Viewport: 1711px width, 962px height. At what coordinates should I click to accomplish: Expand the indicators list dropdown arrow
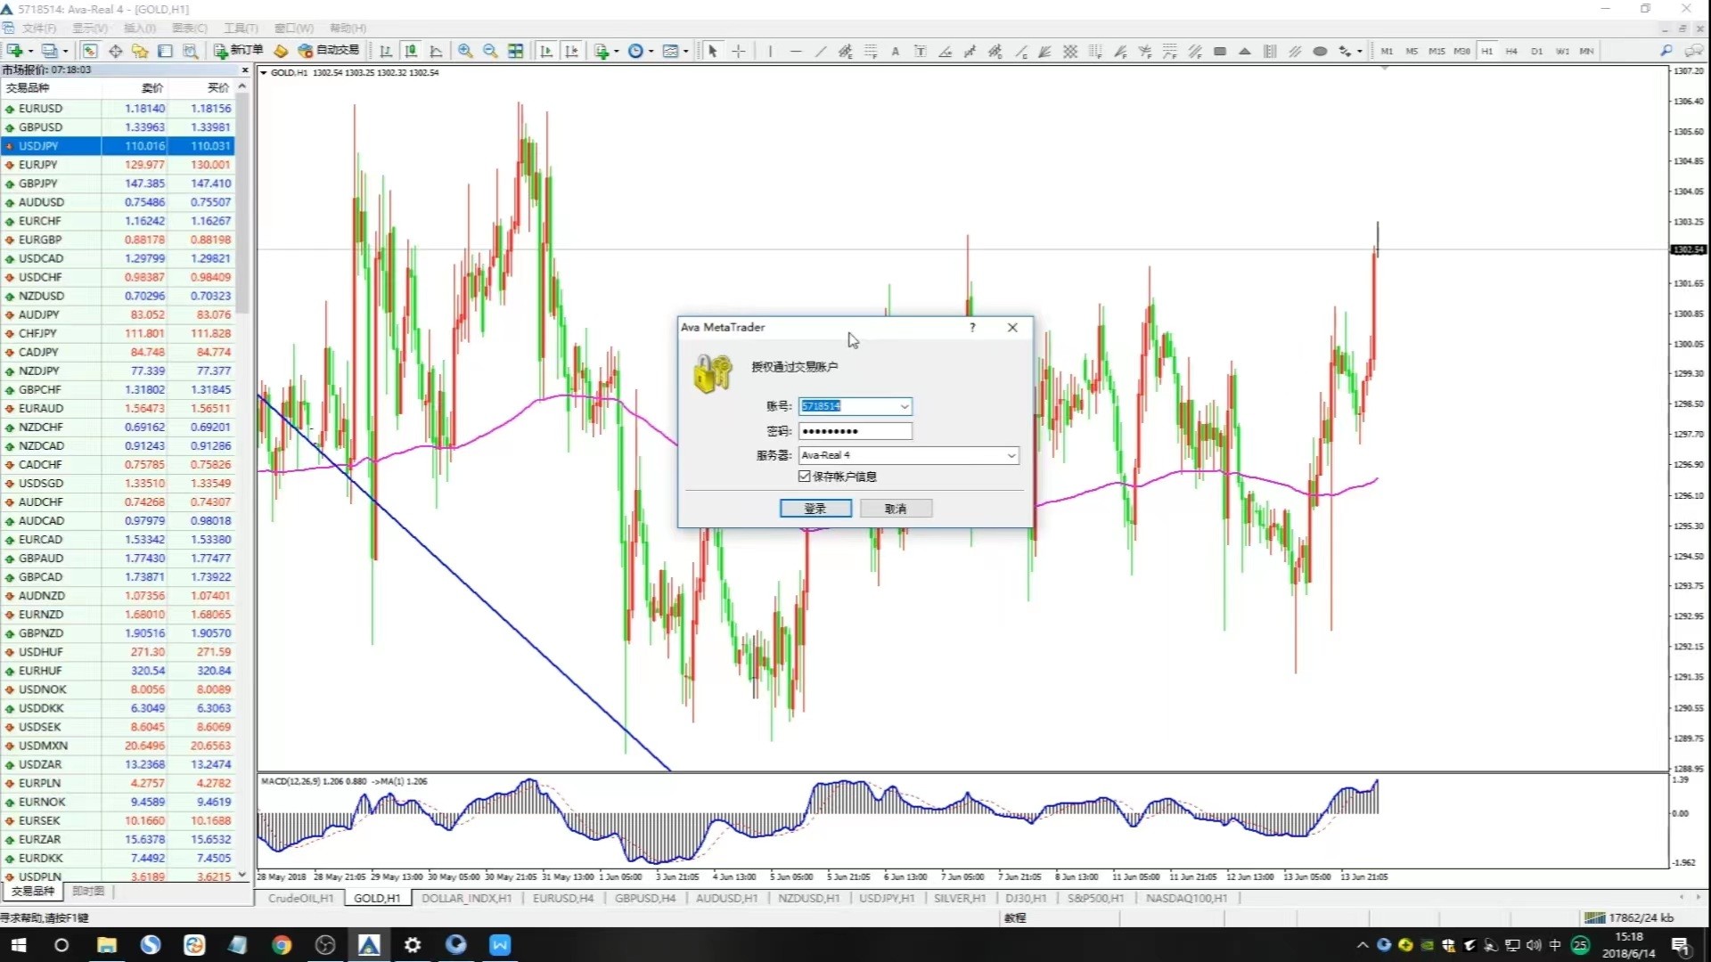point(617,51)
